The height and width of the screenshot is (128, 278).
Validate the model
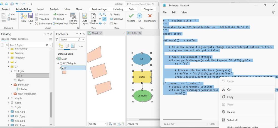(131, 18)
